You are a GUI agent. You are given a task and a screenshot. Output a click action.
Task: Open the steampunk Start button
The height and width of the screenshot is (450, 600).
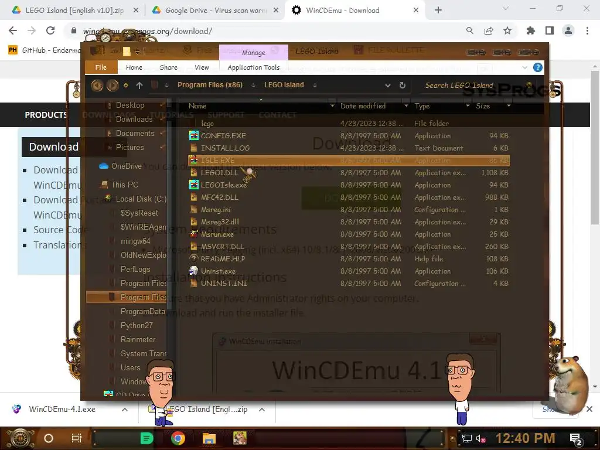(x=20, y=438)
